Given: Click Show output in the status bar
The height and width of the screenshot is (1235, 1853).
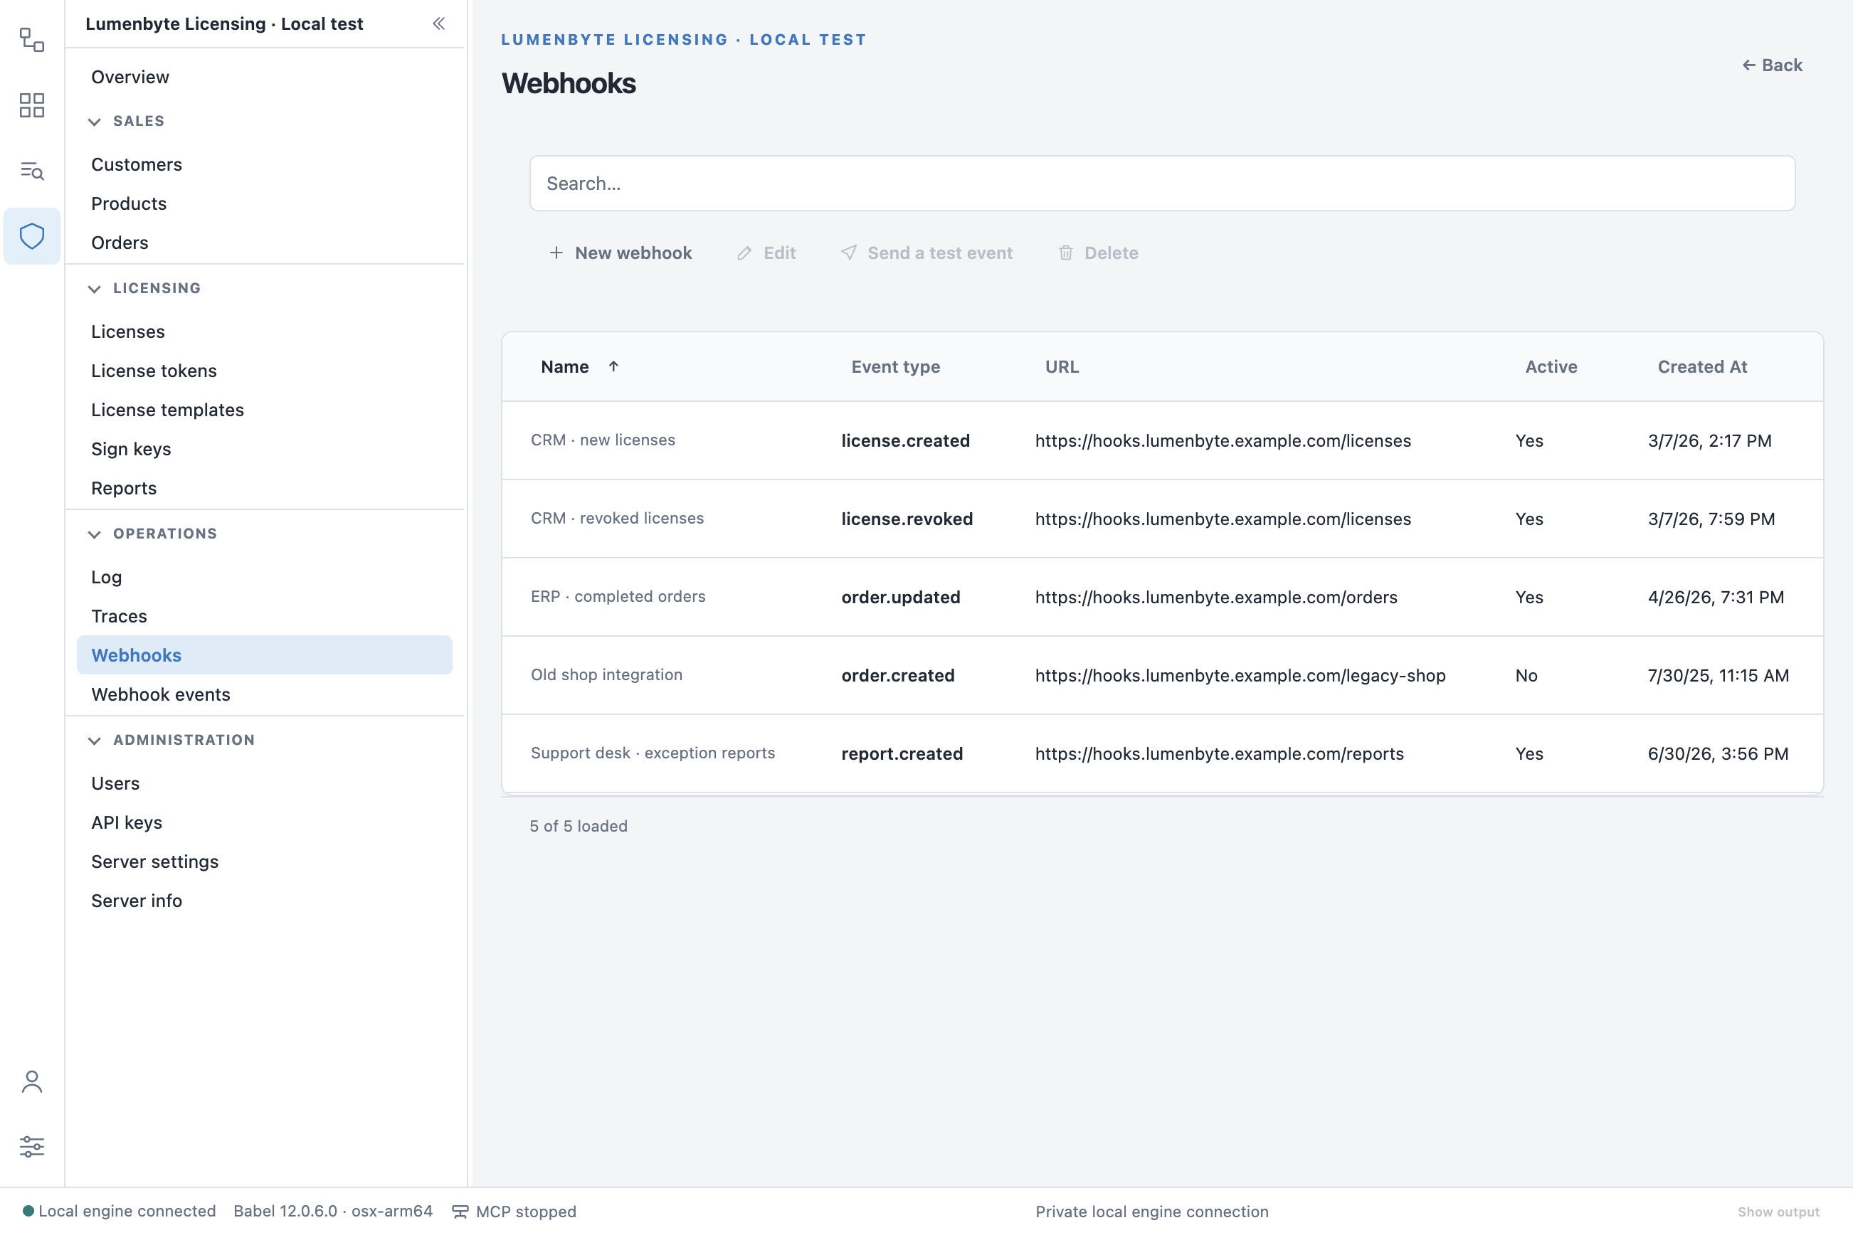Looking at the screenshot, I should (1778, 1212).
